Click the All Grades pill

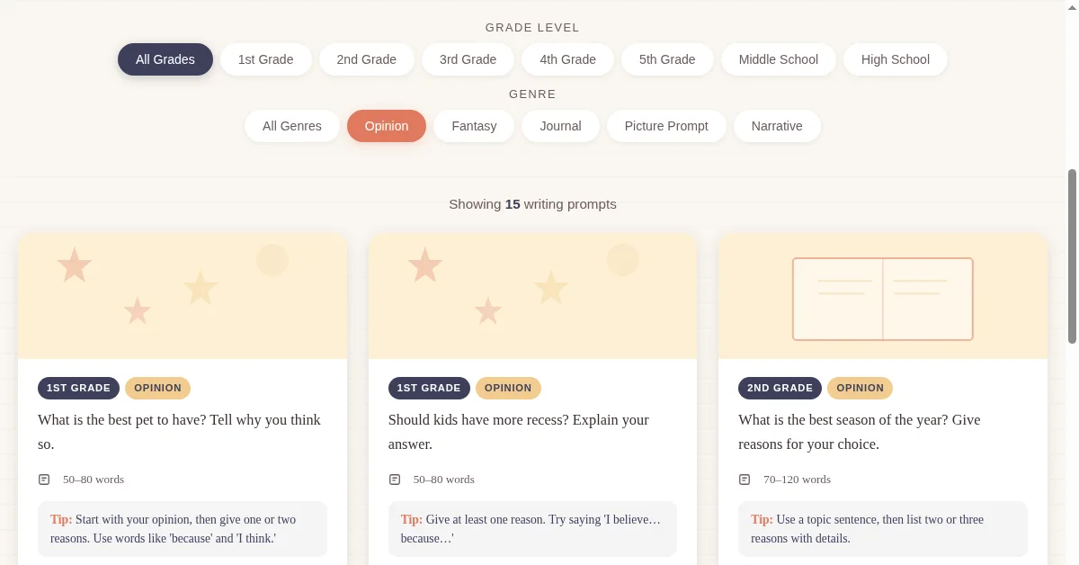165,59
